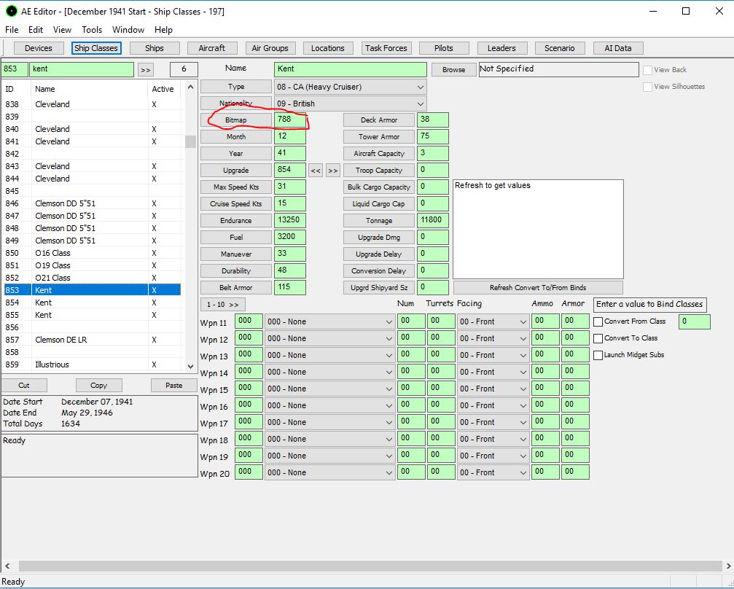
Task: Open the Help menu
Action: pyautogui.click(x=163, y=29)
